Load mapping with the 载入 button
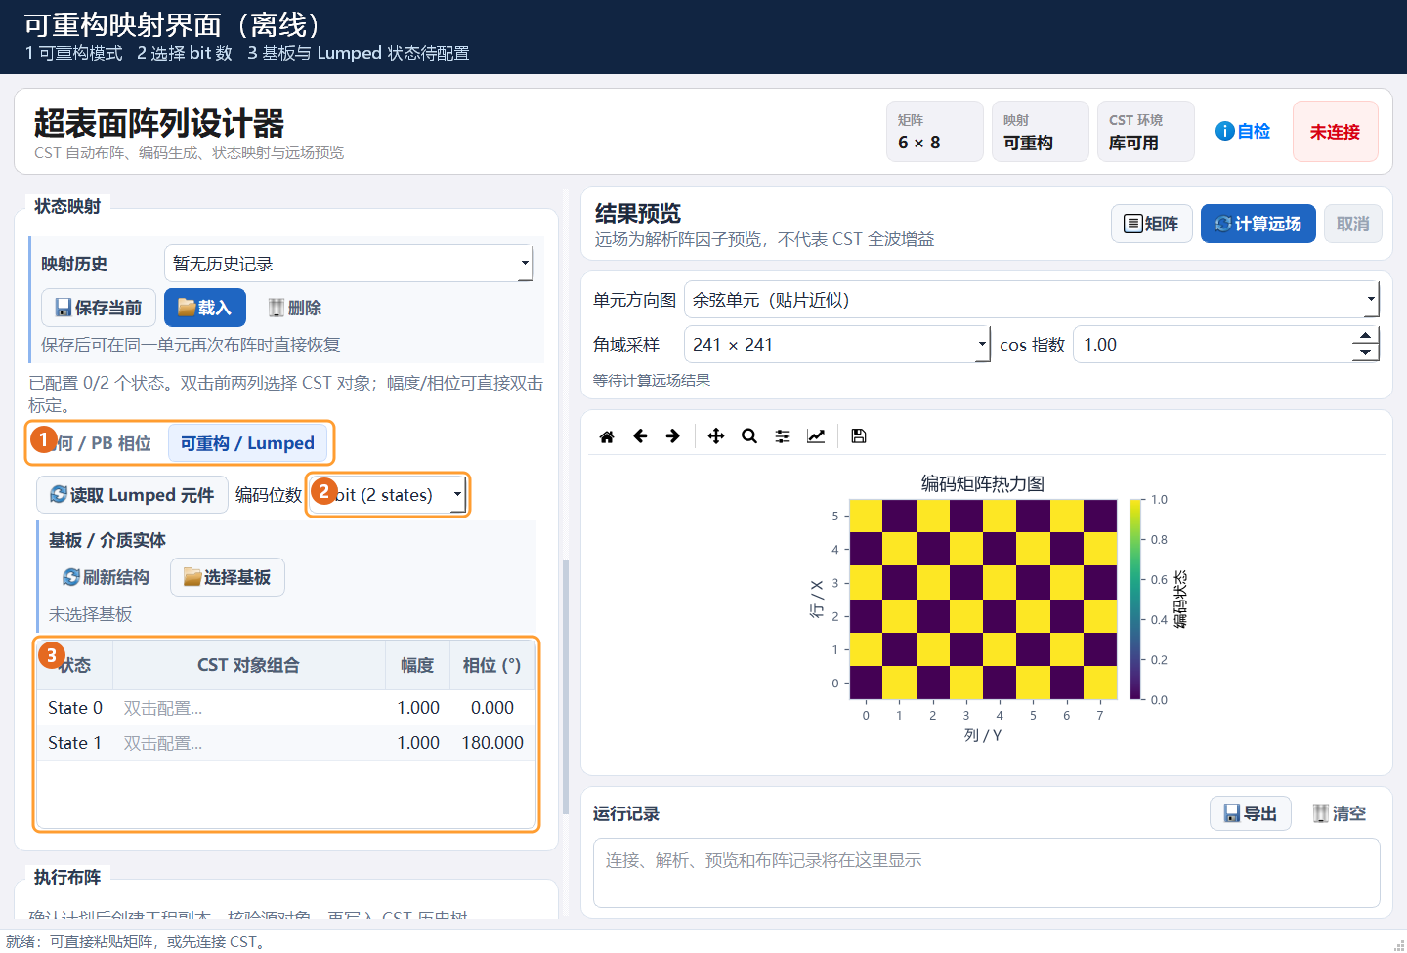1407x953 pixels. [205, 308]
